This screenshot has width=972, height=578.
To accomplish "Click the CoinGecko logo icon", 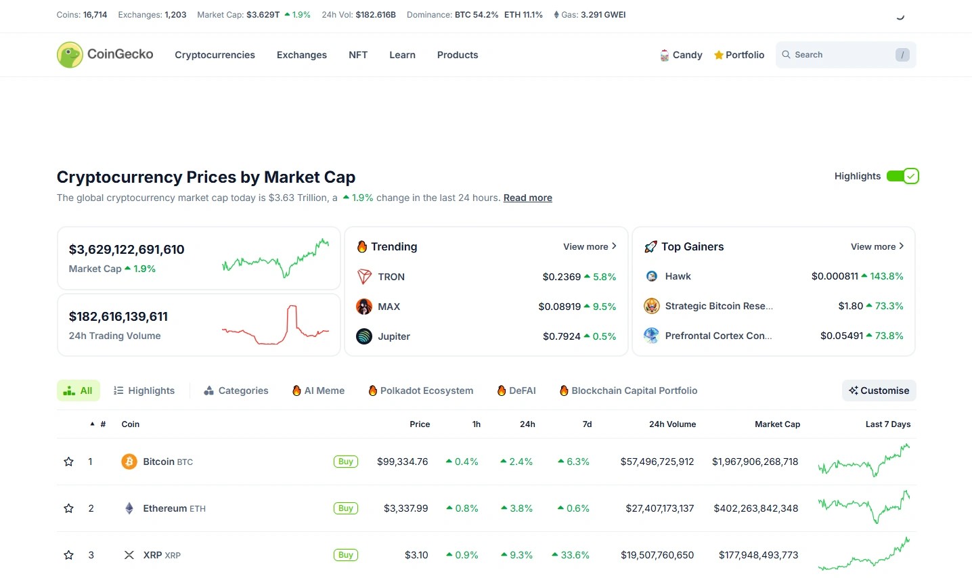I will coord(70,55).
